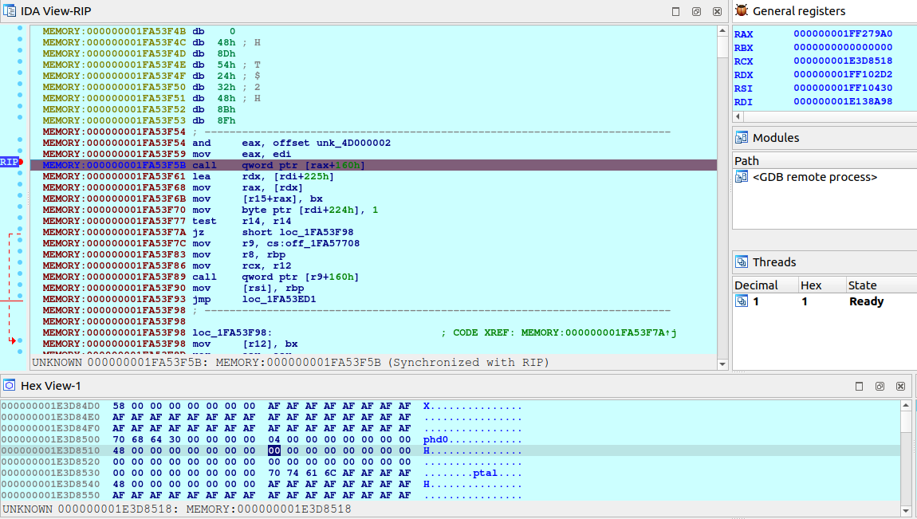Image resolution: width=917 pixels, height=519 pixels.
Task: Toggle breakpoint dot for address 1FA53F4B
Action: [20, 31]
